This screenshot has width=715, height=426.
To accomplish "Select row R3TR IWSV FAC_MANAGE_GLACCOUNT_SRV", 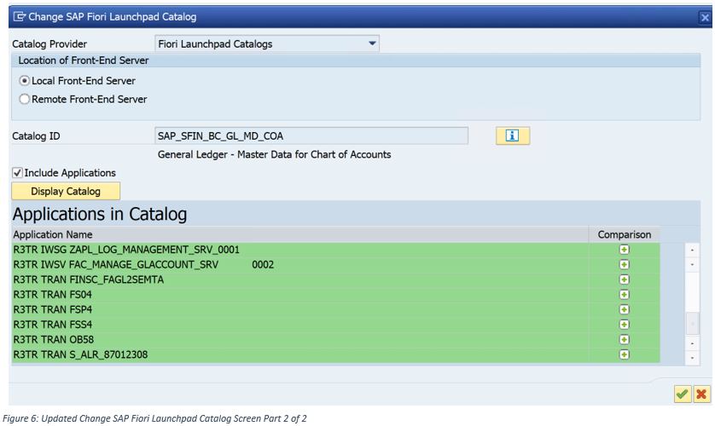I will (x=335, y=264).
